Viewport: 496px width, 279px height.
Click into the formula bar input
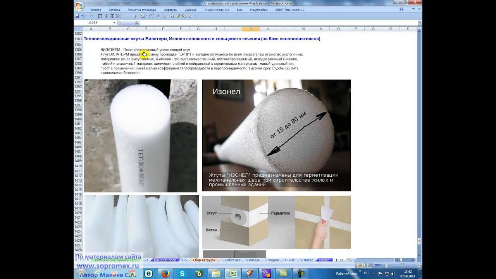pos(278,23)
